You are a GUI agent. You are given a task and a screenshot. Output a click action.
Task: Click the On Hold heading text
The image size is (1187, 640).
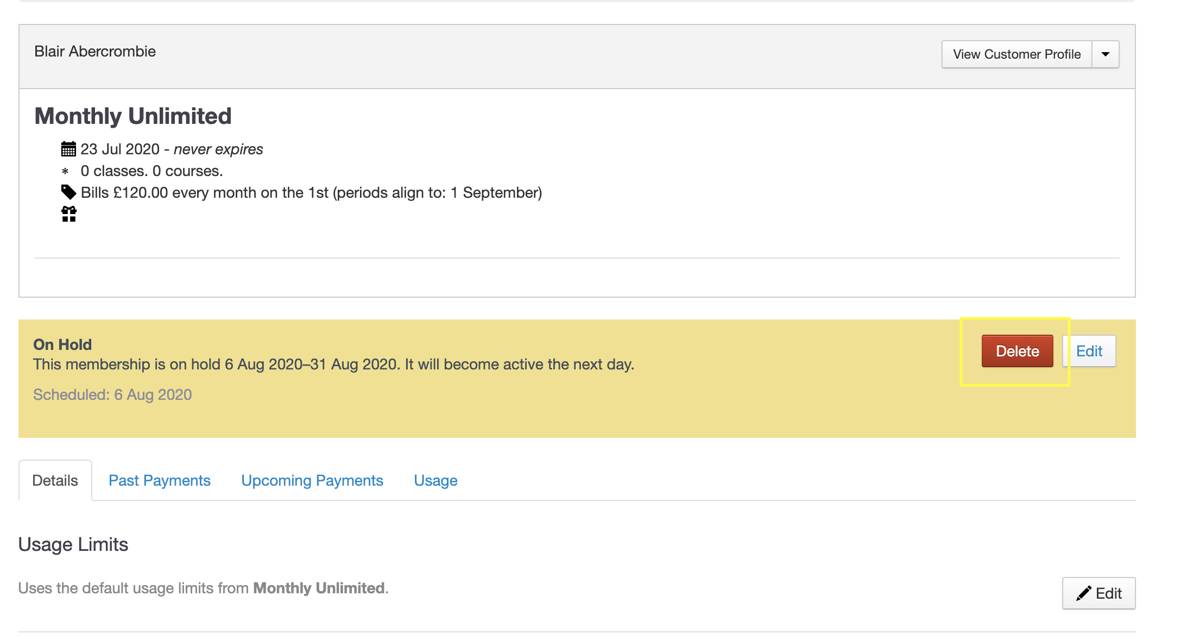point(62,344)
